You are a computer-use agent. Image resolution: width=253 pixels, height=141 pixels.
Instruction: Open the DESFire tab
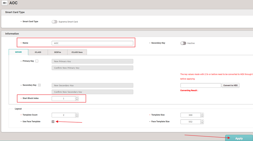pyautogui.click(x=57, y=52)
